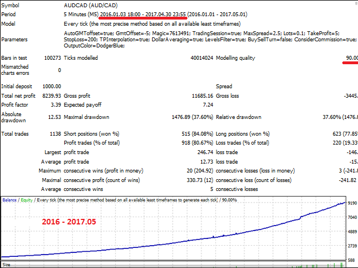This screenshot has height=268, width=358.
Task: Select the symbol value AUDCAD (AUD/CAD)
Action: [x=91, y=5]
